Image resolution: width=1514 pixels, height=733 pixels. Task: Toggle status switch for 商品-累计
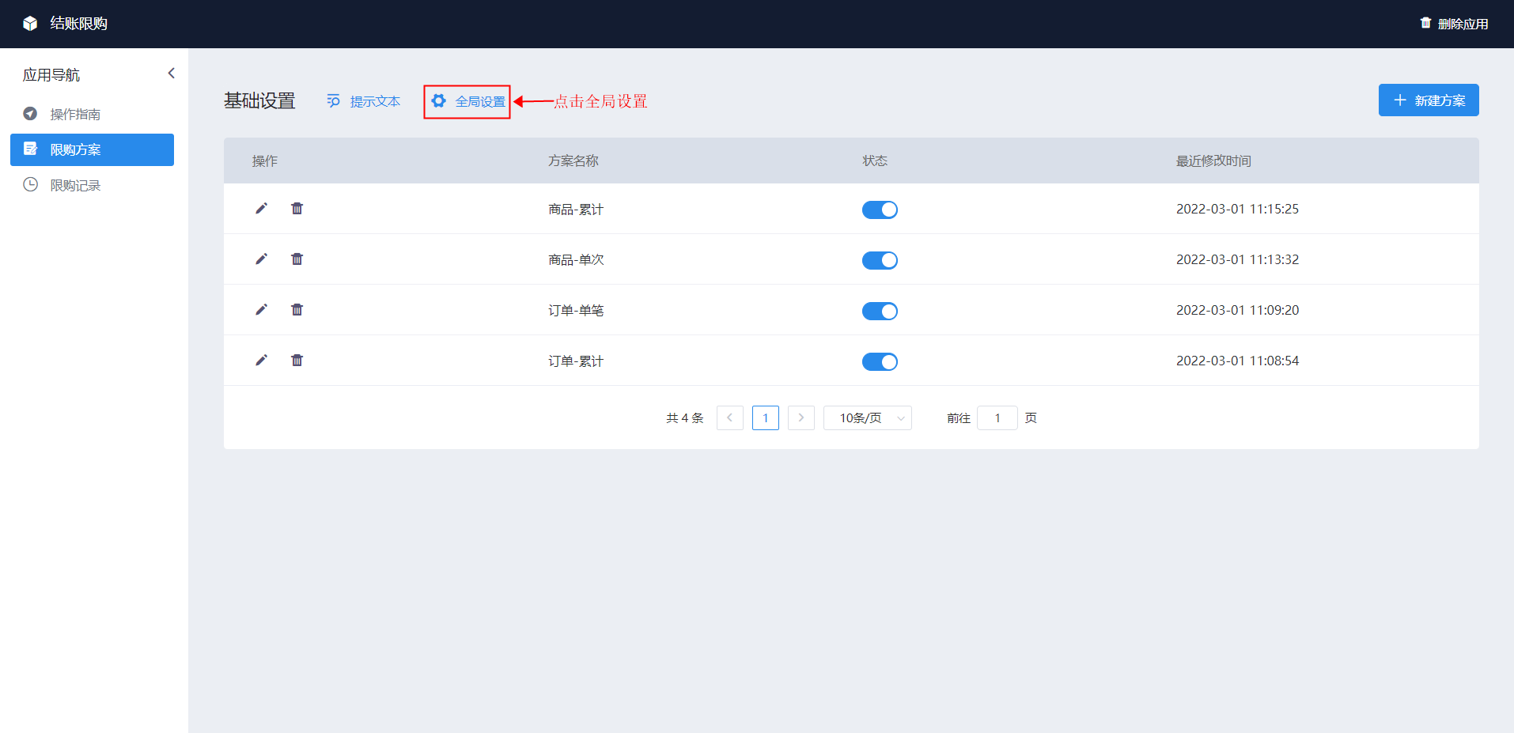point(880,210)
